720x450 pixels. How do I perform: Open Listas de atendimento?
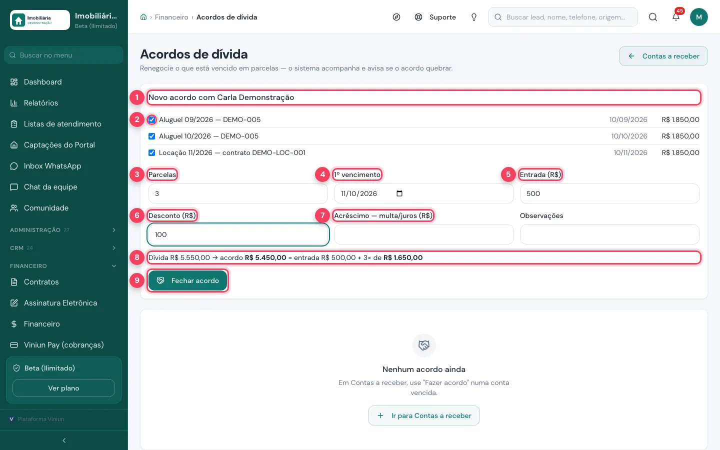coord(64,124)
